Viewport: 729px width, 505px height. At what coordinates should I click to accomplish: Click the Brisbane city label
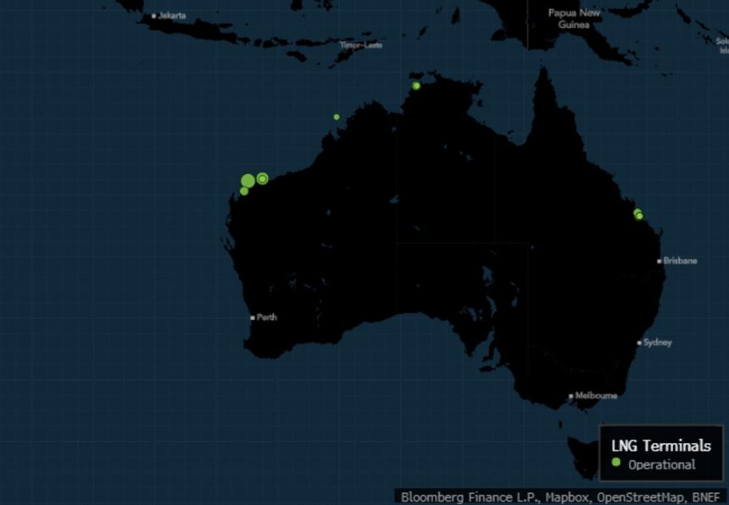[680, 261]
